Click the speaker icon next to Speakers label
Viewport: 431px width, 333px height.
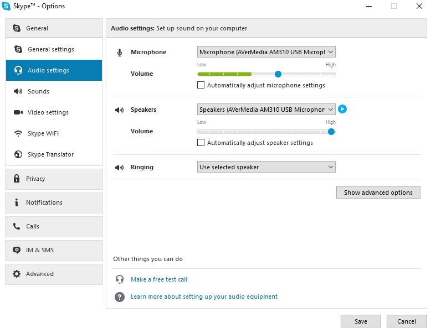tap(119, 110)
